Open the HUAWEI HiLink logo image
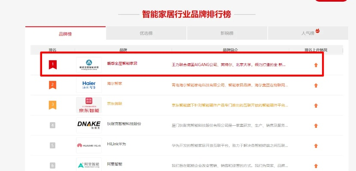Viewport: 356px width, 171px height. [x=89, y=145]
